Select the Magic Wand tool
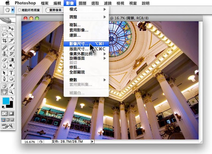This screenshot has height=154, width=212. point(11,34)
